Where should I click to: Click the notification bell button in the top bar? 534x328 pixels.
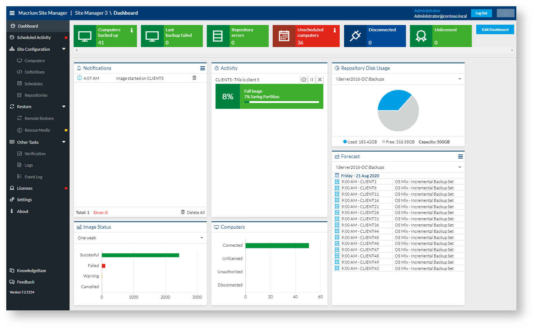[x=506, y=13]
